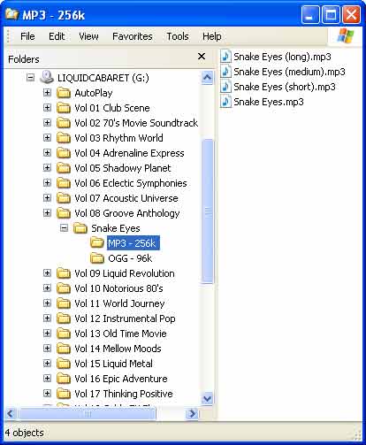Image resolution: width=366 pixels, height=445 pixels.
Task: Close the Folders pane
Action: (x=202, y=56)
